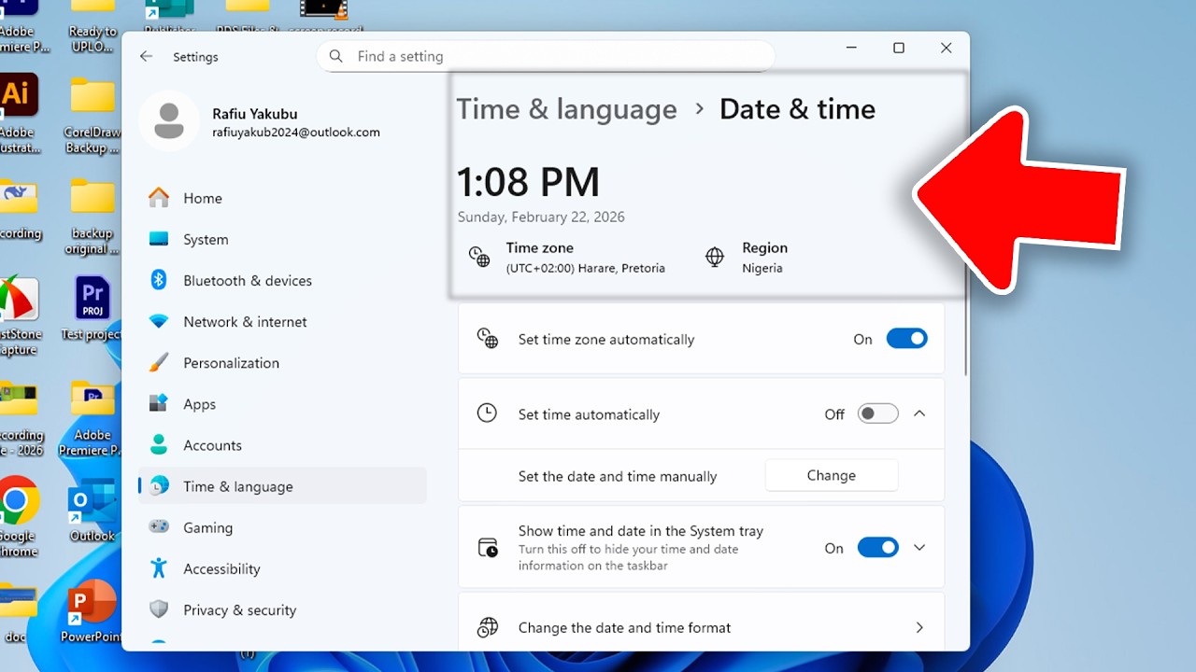Click the time zone text "(UTC+02:00) Harare, Pretoria"

tap(586, 268)
